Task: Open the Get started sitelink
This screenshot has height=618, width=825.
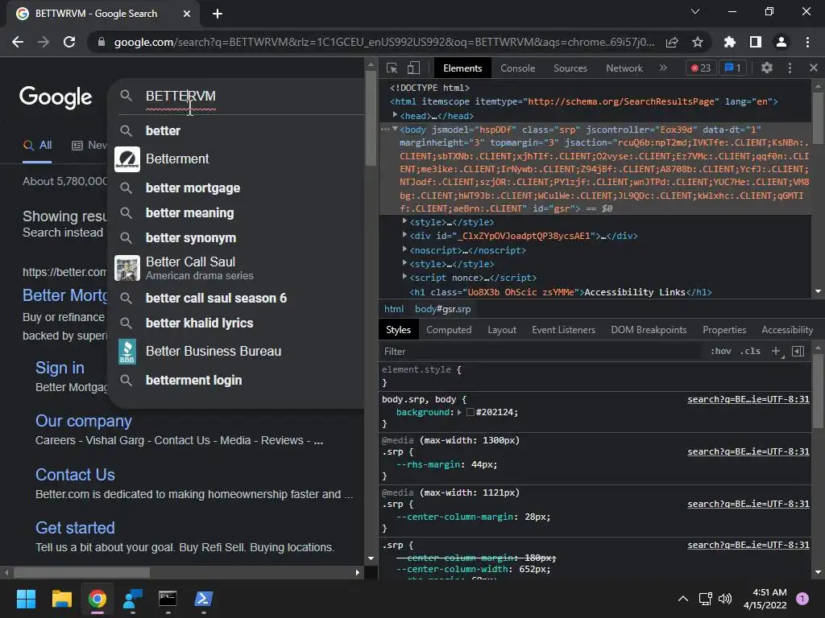Action: point(75,528)
